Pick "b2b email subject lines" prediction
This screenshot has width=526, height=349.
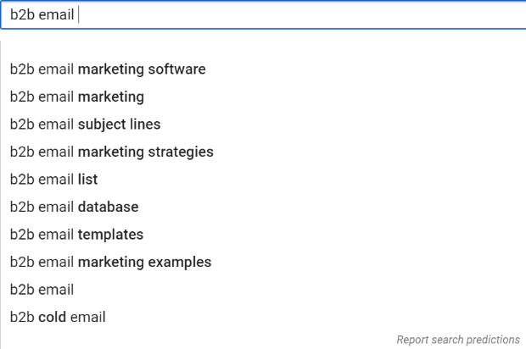tap(85, 125)
